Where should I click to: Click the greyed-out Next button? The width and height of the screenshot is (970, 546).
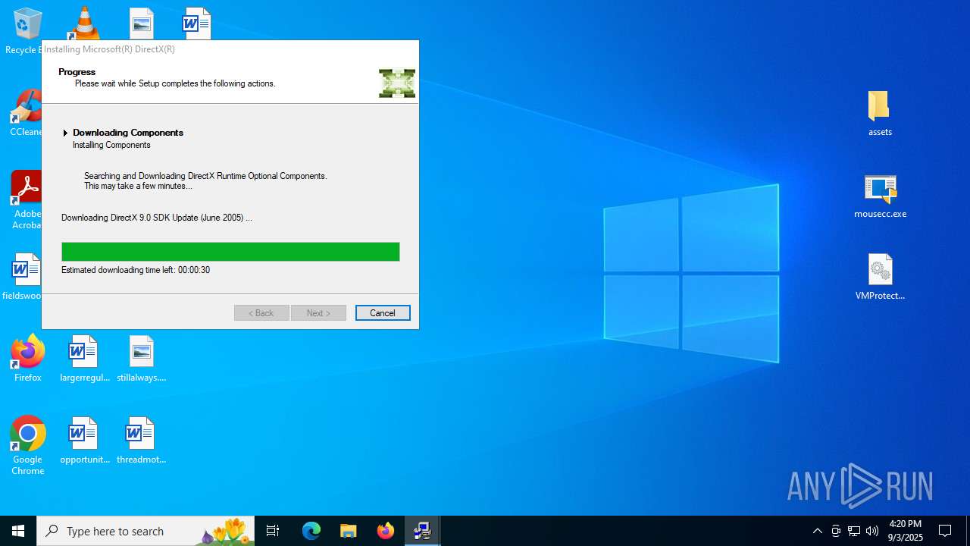pos(318,313)
